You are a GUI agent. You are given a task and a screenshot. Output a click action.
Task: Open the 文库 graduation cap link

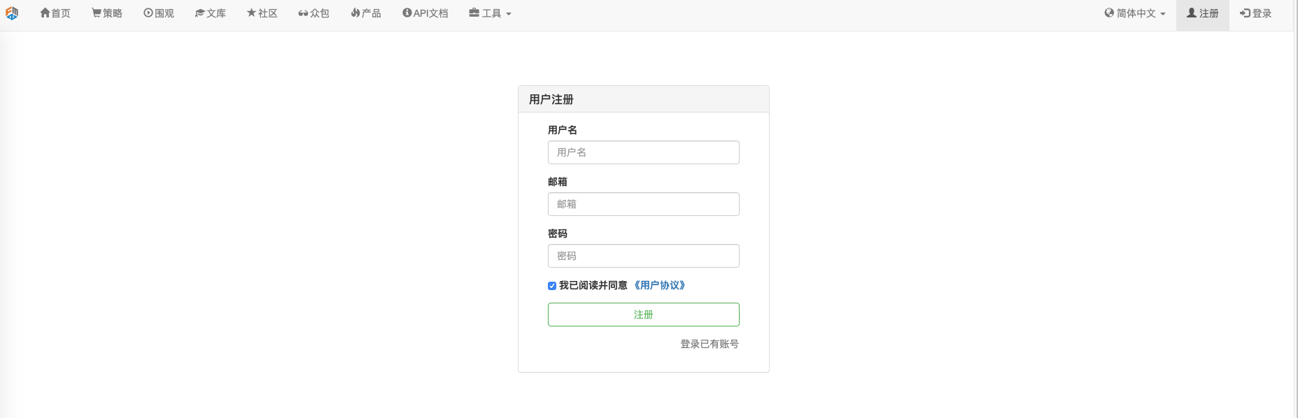(211, 13)
